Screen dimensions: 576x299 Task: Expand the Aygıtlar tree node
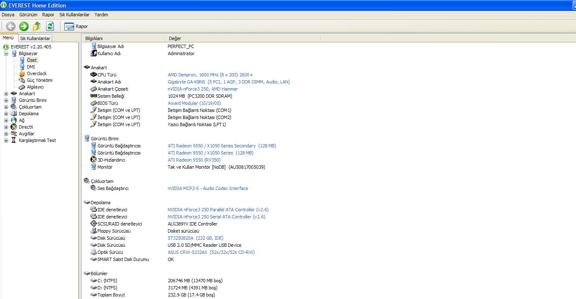[6, 134]
